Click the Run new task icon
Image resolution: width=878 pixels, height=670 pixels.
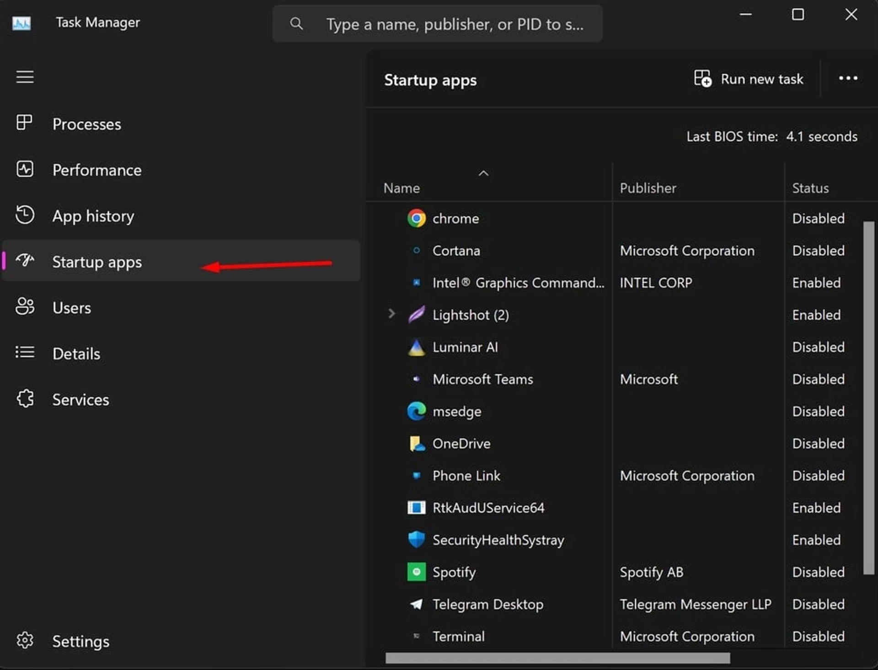[702, 79]
